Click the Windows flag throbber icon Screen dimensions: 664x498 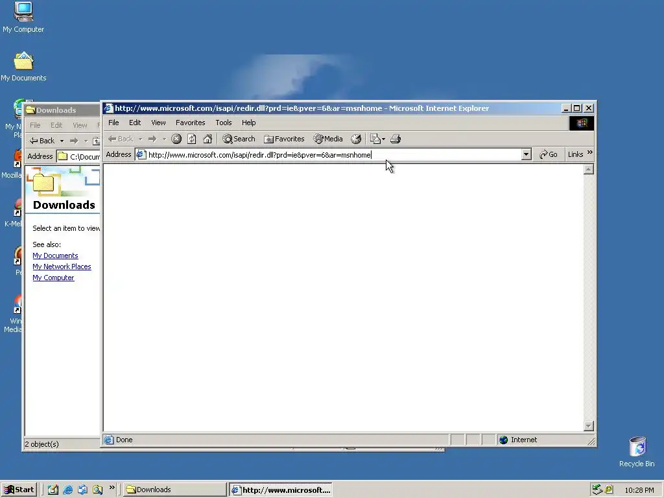click(582, 123)
